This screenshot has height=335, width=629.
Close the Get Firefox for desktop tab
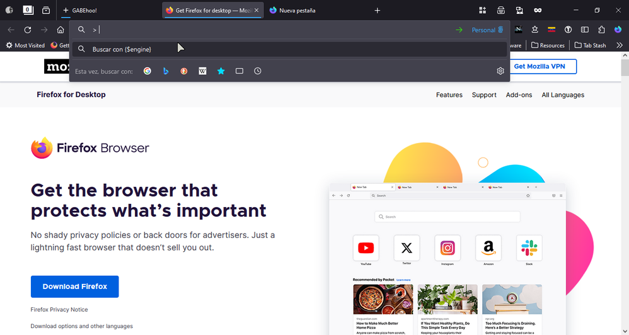pos(257,11)
